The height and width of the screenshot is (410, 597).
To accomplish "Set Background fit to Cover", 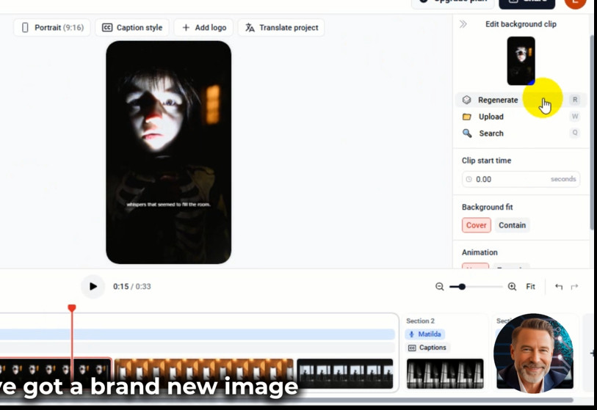I will [477, 225].
